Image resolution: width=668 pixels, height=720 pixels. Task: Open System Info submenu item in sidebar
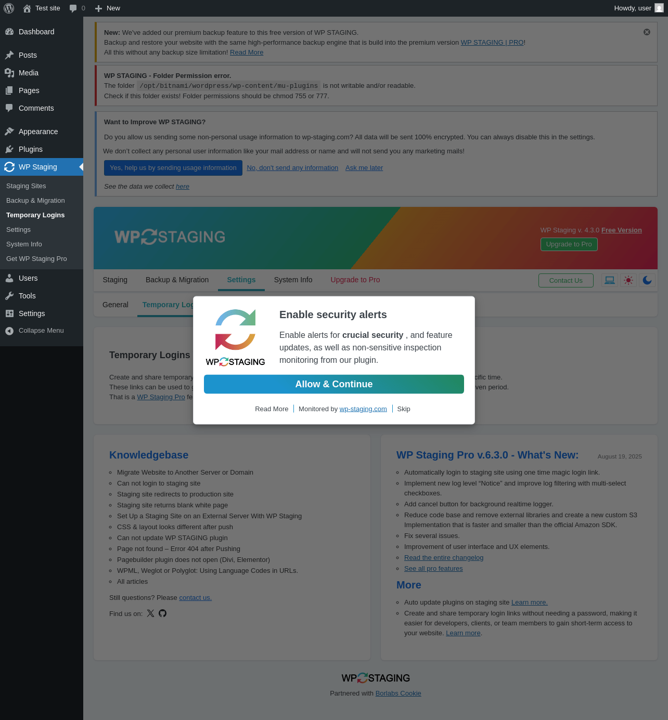(24, 244)
